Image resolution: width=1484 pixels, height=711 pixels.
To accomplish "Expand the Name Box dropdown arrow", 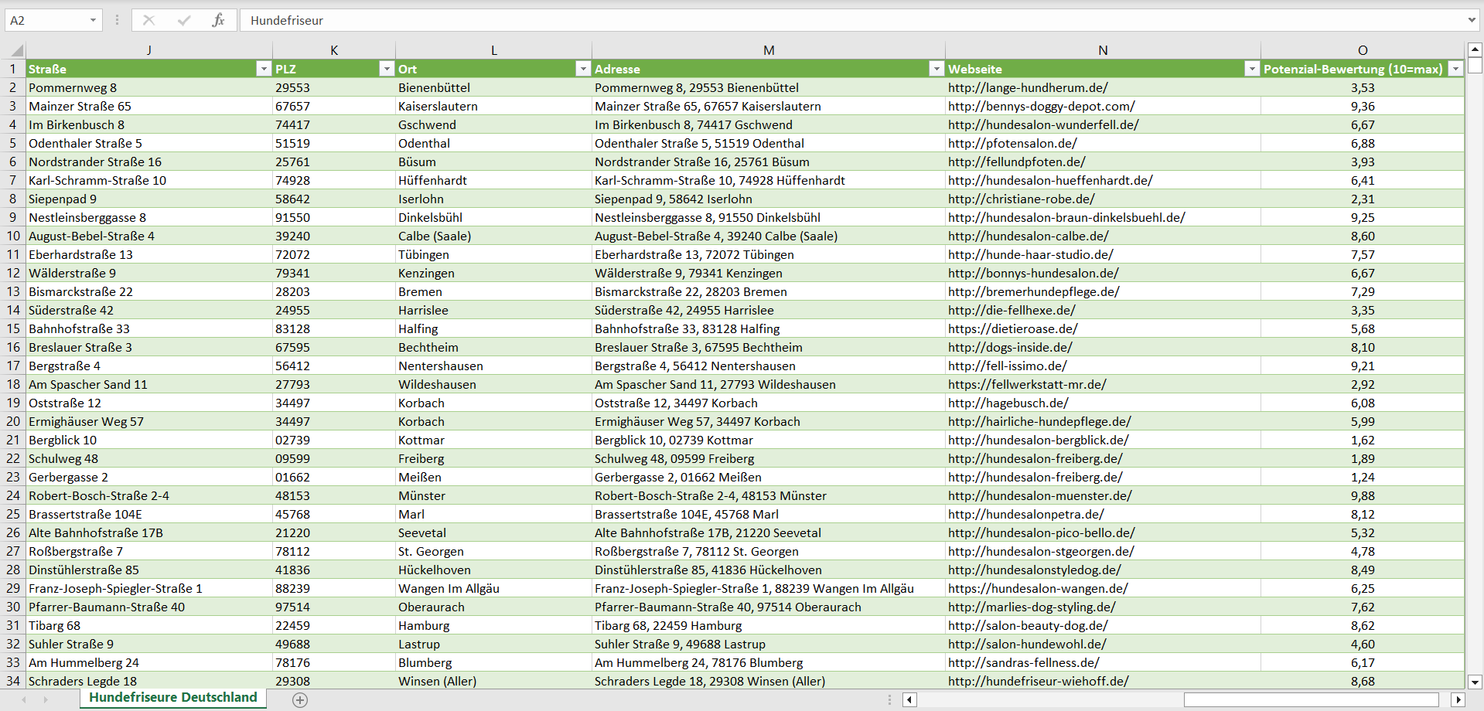I will click(x=93, y=20).
